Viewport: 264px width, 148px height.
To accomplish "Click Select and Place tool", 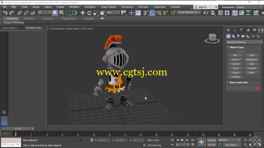I will [x=102, y=13].
